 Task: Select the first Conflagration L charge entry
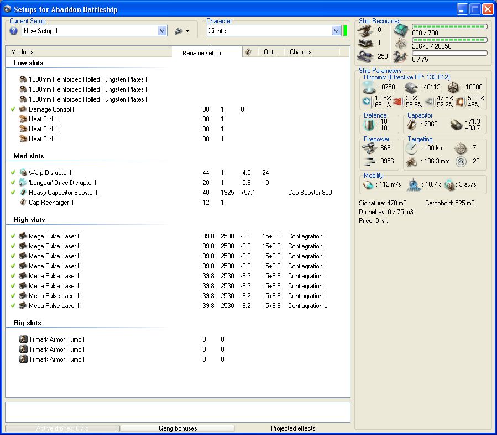pyautogui.click(x=307, y=236)
